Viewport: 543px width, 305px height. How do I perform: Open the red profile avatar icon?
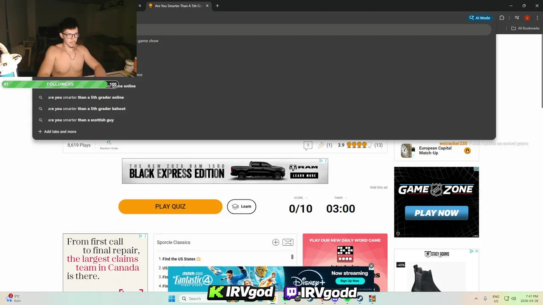pyautogui.click(x=527, y=18)
